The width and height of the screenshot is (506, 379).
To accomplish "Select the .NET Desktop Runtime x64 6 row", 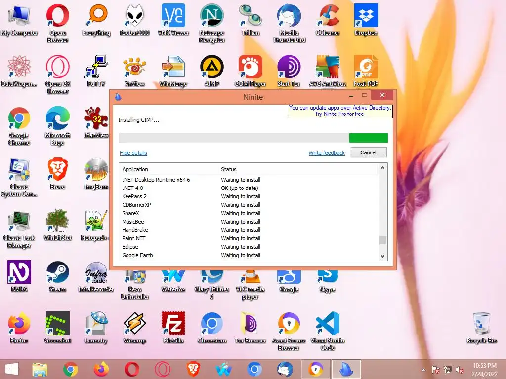I will (249, 180).
